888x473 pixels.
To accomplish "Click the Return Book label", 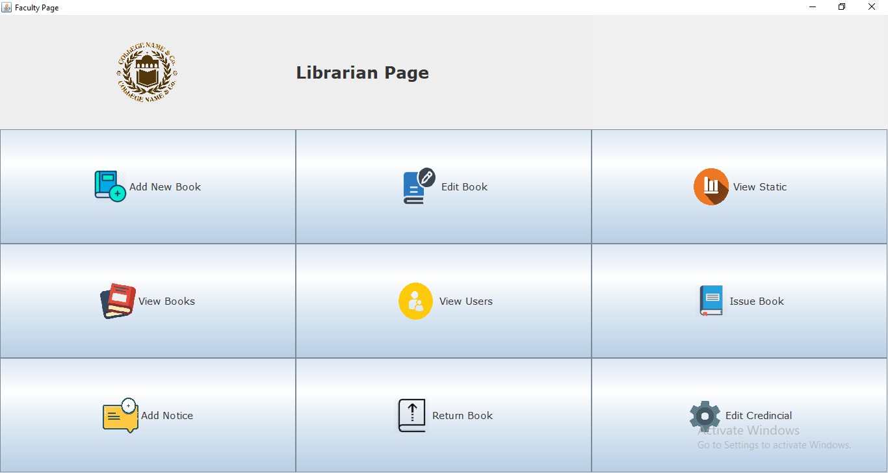I will 462,415.
